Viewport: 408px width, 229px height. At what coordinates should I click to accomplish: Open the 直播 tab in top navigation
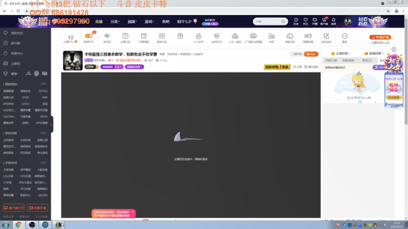[98, 21]
